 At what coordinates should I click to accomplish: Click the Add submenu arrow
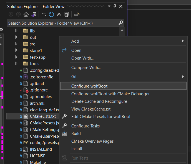[183, 41]
